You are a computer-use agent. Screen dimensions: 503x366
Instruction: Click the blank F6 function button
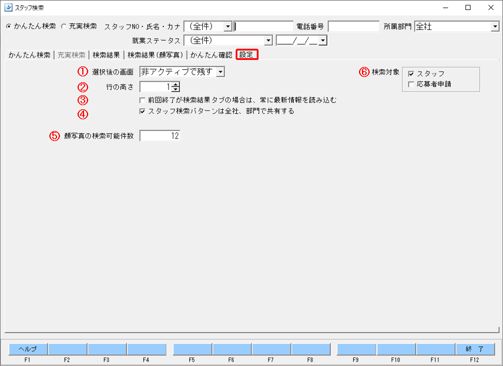[232, 349]
